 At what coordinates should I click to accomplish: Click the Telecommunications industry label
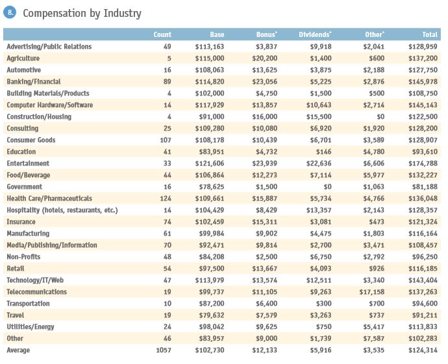click(x=36, y=292)
